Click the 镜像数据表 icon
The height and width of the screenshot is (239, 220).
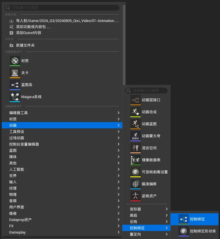point(135,160)
